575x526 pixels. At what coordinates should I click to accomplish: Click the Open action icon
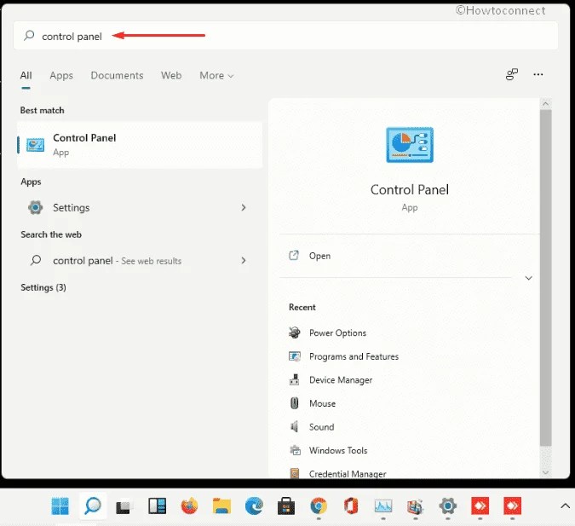294,256
